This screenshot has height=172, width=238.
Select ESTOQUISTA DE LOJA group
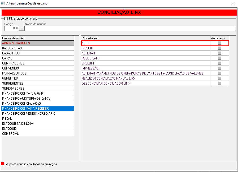coord(38,123)
